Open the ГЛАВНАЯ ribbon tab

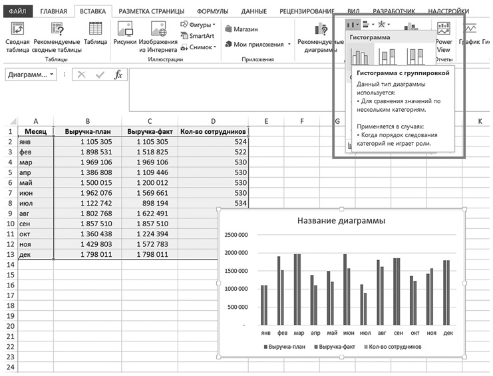click(53, 11)
